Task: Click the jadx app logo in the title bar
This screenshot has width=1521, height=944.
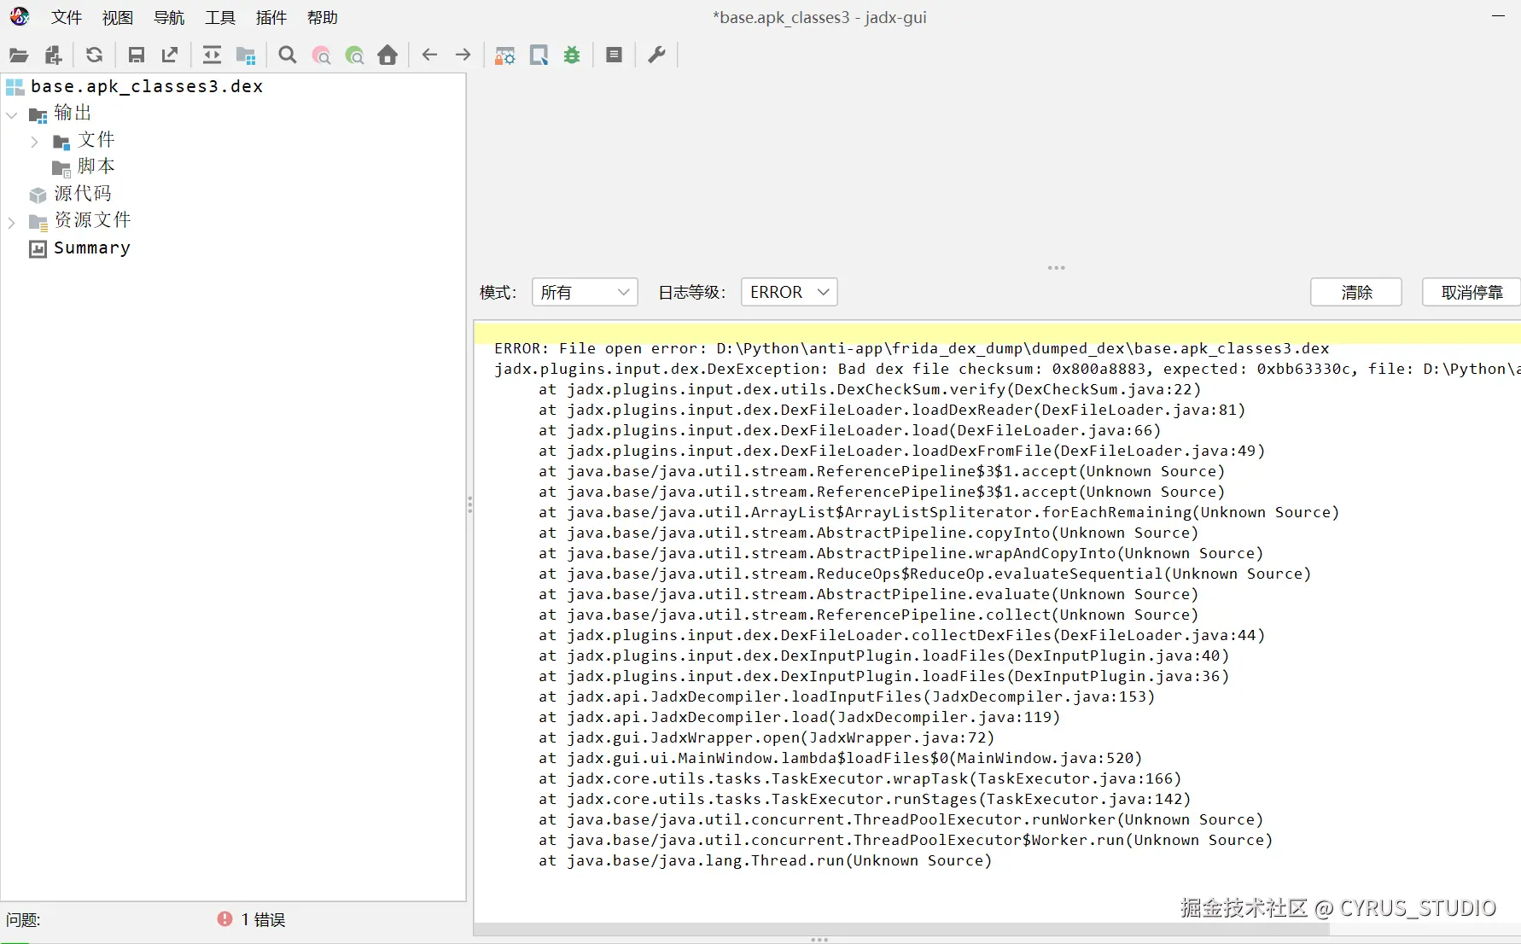Action: [x=20, y=17]
